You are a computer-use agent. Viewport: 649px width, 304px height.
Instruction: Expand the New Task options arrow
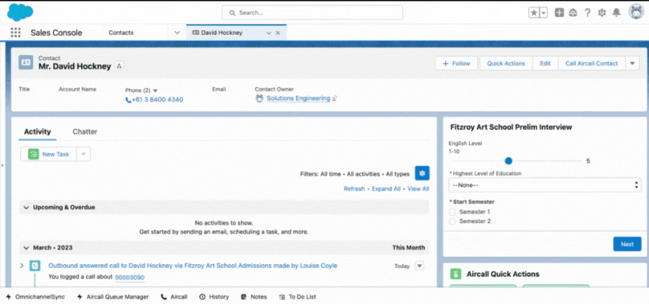(x=83, y=154)
